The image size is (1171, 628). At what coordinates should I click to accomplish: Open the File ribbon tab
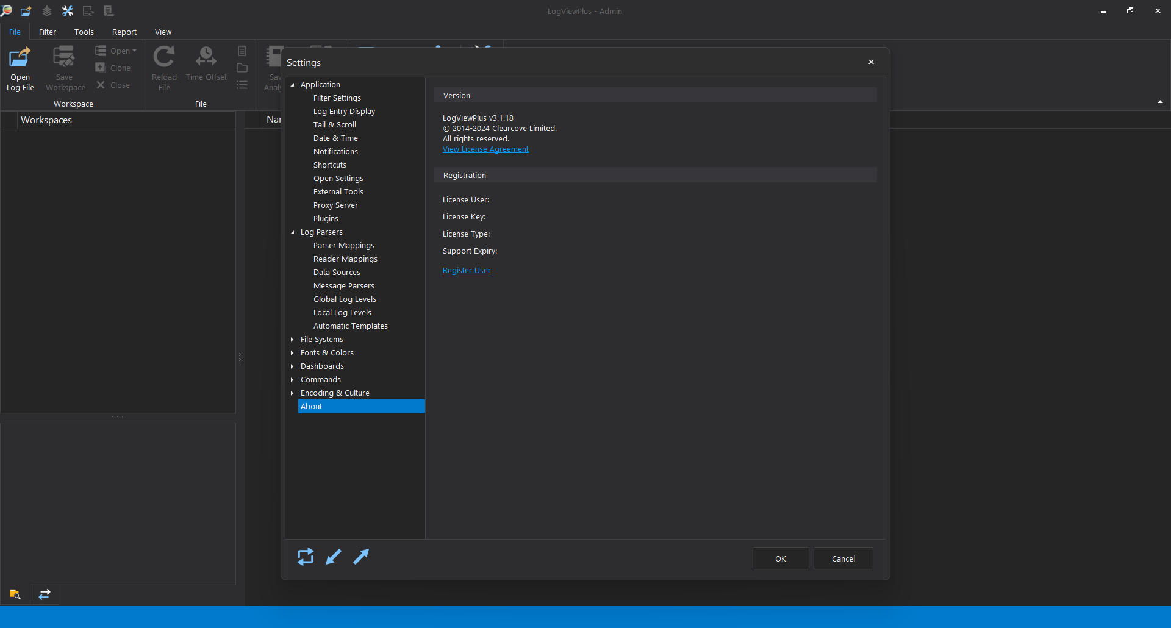click(x=15, y=32)
